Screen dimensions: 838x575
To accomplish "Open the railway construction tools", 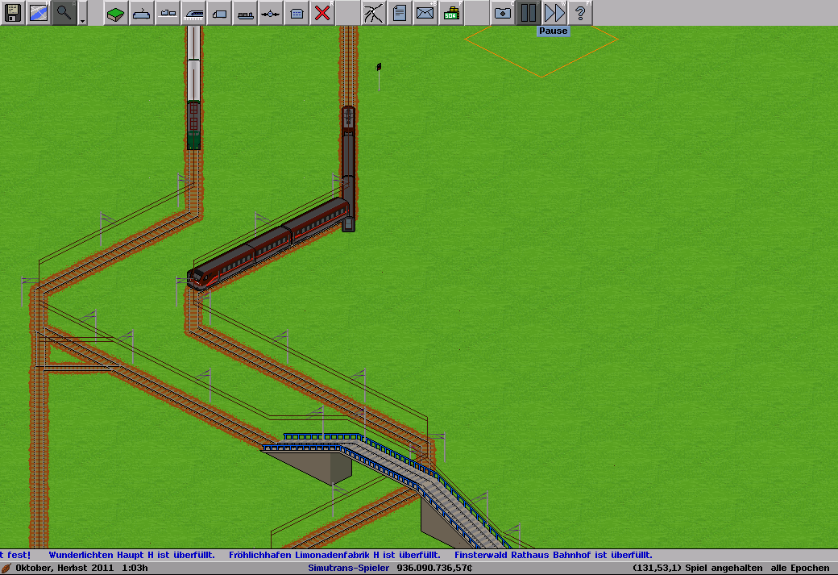I will [x=193, y=12].
